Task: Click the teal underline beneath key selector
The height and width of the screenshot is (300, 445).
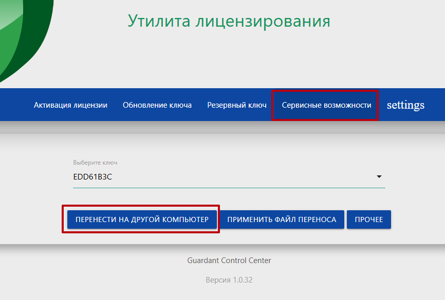Action: (x=229, y=188)
